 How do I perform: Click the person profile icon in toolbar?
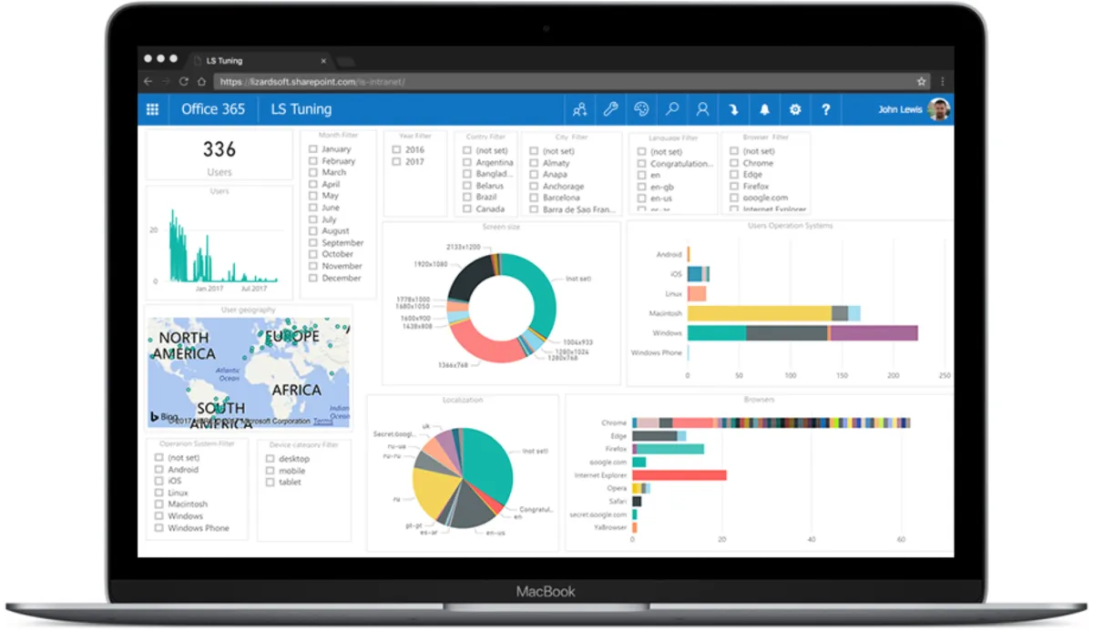pos(702,109)
